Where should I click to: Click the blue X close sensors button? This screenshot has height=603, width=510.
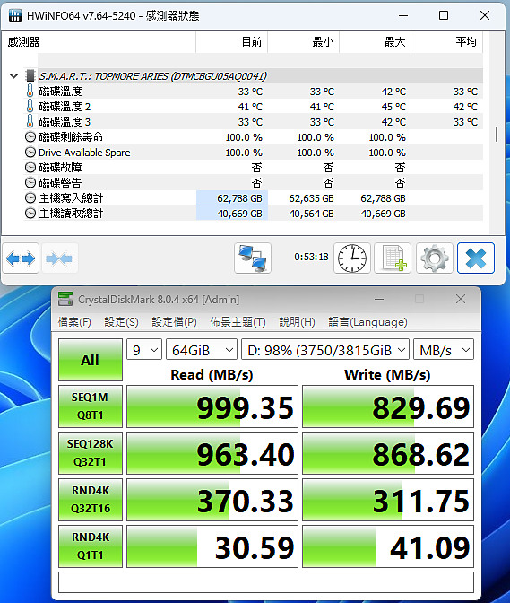tap(476, 258)
